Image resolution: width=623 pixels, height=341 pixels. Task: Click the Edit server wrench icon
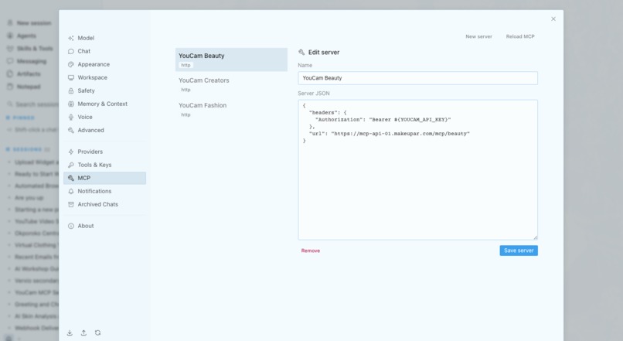point(301,52)
